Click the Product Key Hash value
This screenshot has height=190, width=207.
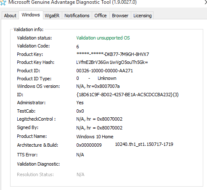click(x=112, y=62)
